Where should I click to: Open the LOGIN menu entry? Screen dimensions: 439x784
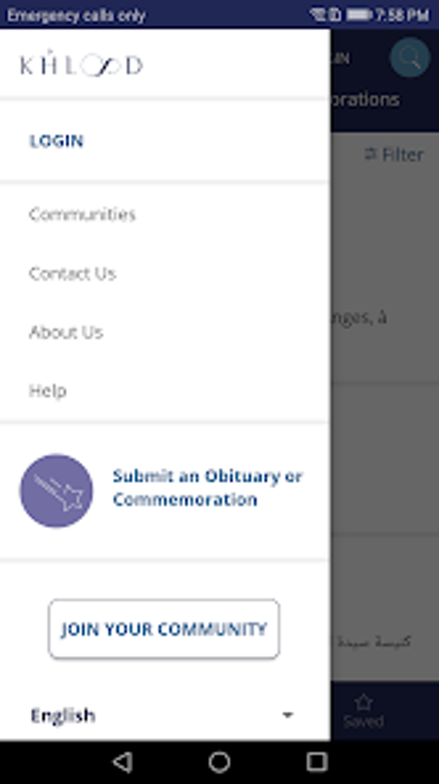(x=56, y=141)
